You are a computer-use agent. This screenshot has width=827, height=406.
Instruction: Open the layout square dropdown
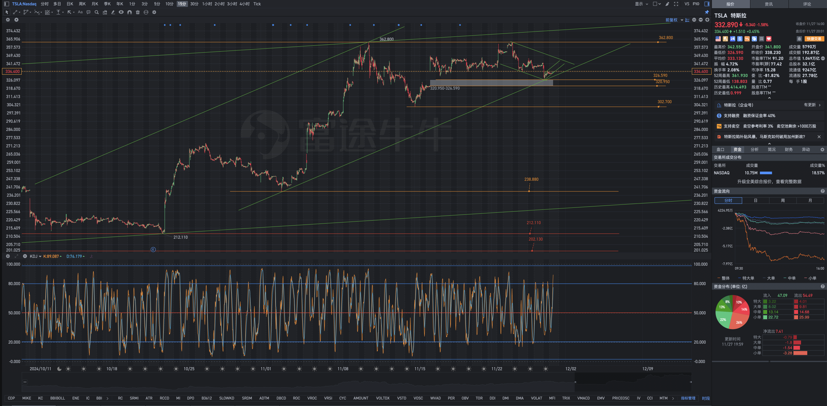[x=657, y=4]
